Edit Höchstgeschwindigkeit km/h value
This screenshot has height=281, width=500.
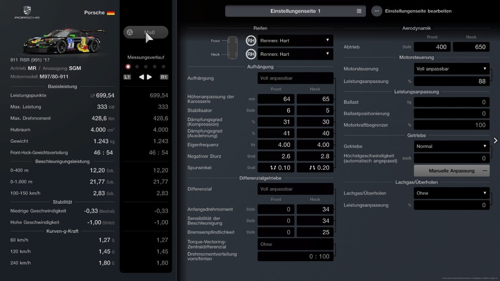452,158
